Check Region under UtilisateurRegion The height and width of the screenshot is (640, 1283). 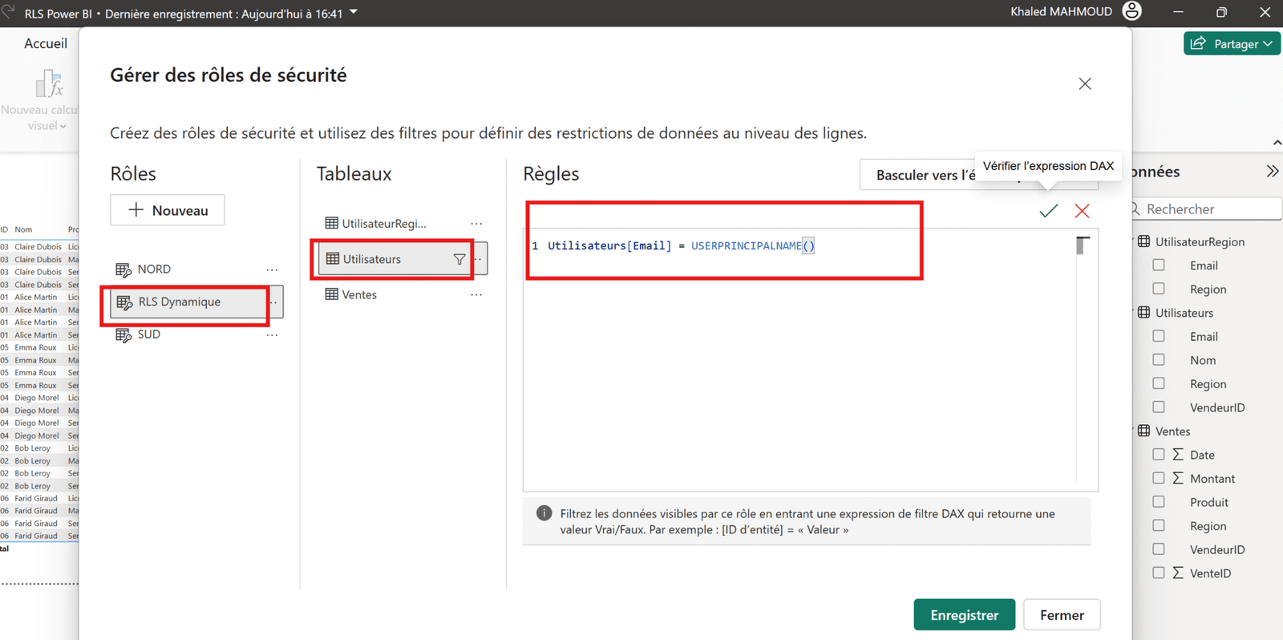(1159, 289)
